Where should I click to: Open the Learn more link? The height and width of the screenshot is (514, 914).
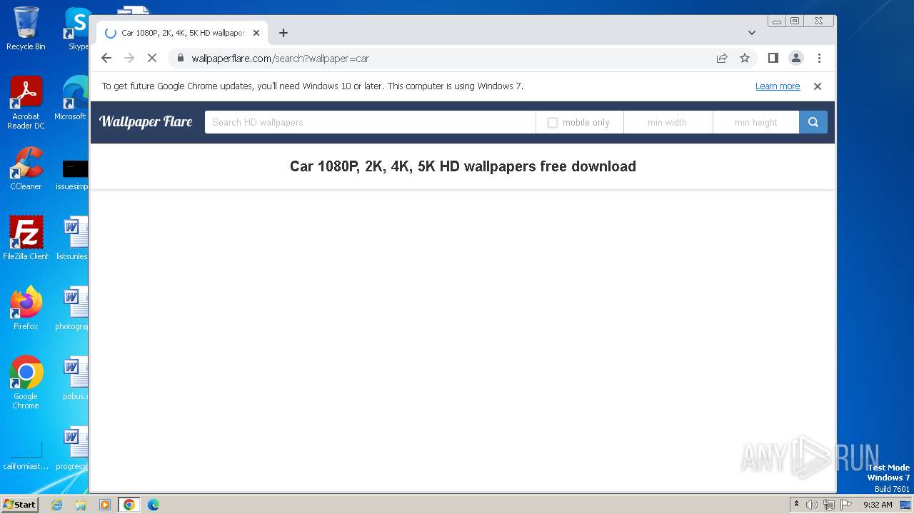778,86
